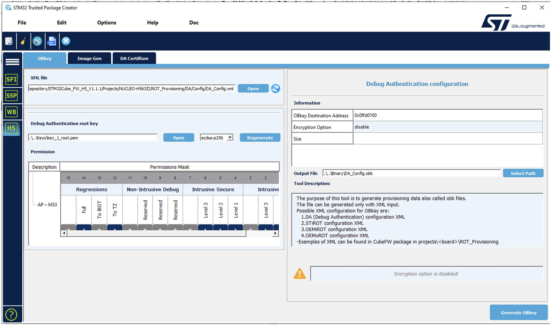This screenshot has height=325, width=551.
Task: Switch to the DA CertifGen tab
Action: pos(134,58)
